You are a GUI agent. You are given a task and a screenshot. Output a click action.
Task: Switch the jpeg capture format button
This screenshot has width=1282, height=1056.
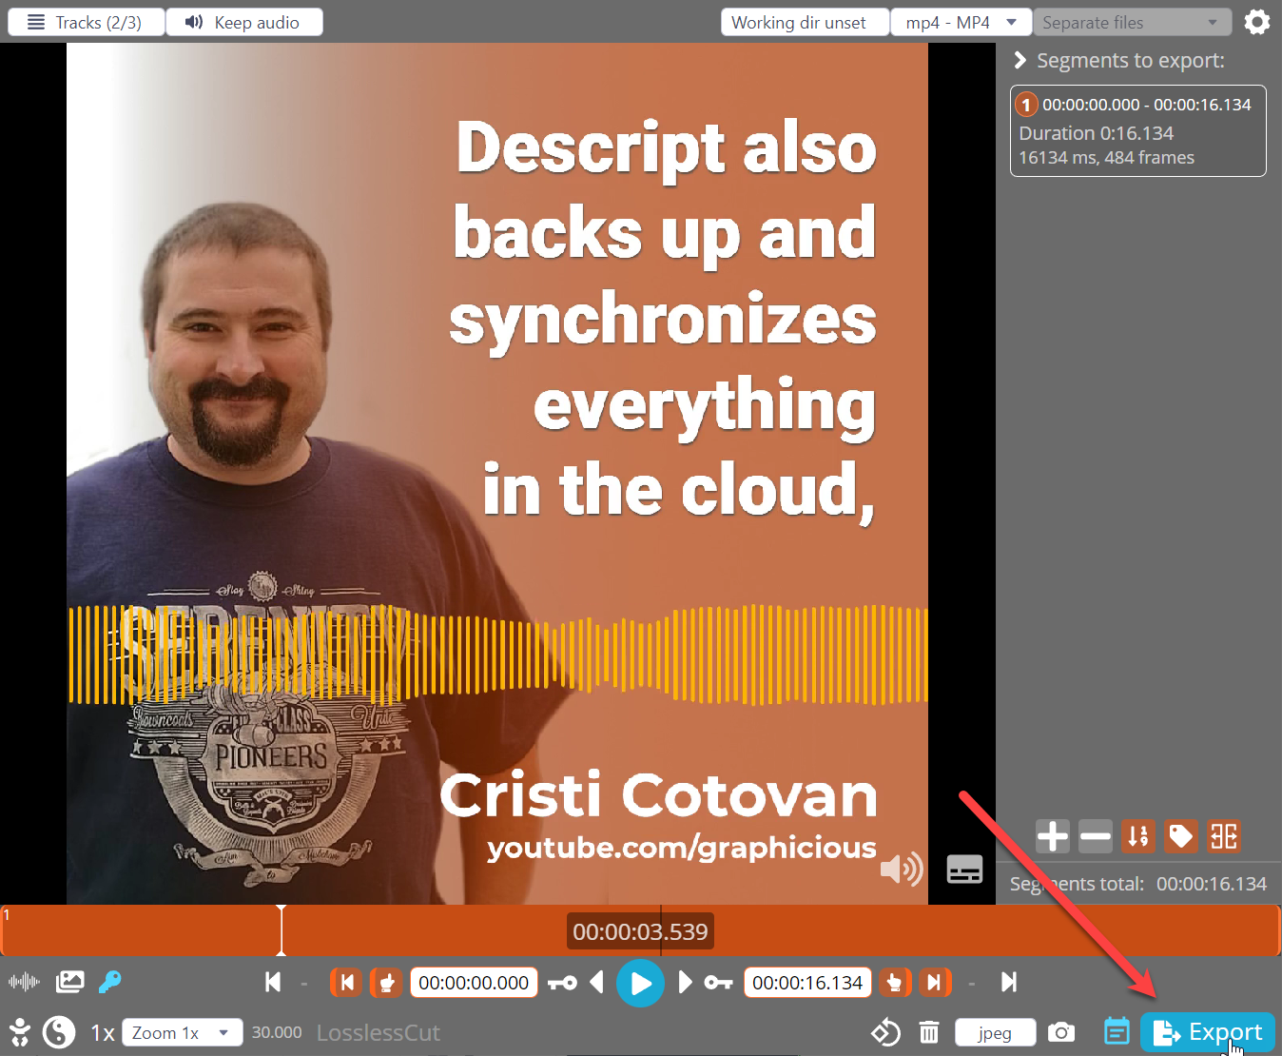pyautogui.click(x=995, y=1033)
